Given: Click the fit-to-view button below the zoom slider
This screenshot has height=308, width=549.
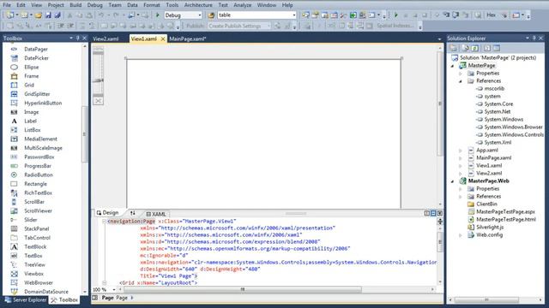Looking at the screenshot, I should (98, 101).
